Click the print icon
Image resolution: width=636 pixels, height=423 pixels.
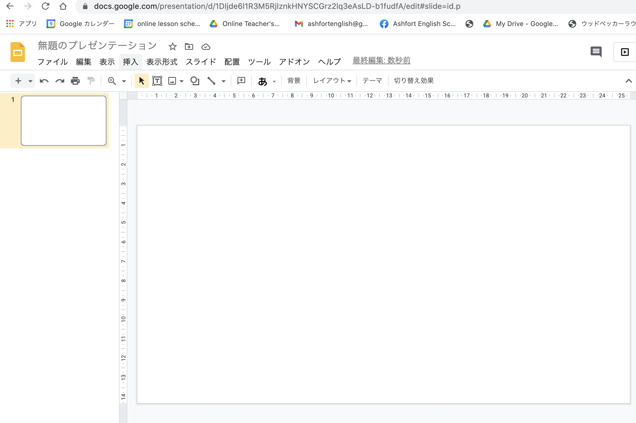click(75, 81)
